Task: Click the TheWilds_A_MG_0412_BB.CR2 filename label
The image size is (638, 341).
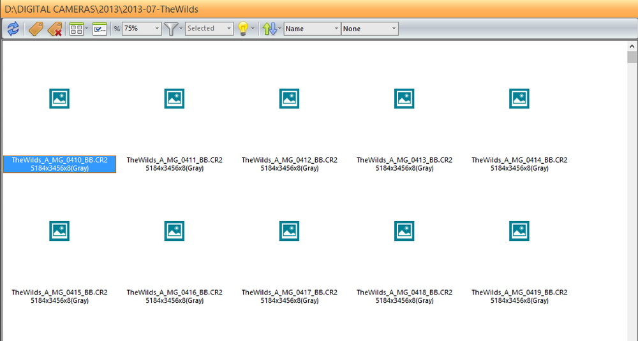Action: tap(289, 160)
